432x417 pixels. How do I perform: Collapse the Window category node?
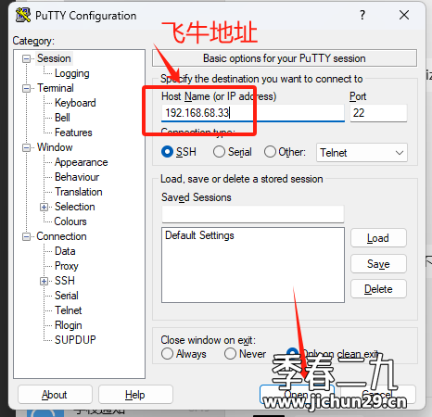(x=27, y=147)
